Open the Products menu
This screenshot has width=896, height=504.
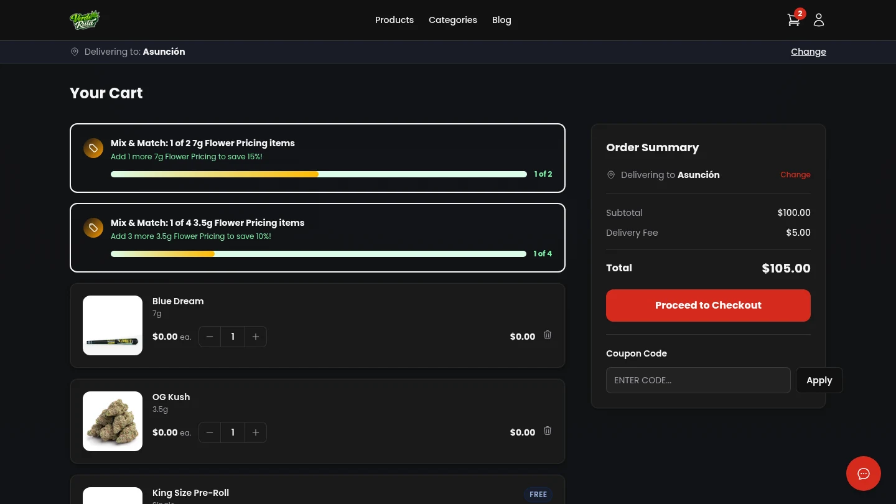pos(394,20)
